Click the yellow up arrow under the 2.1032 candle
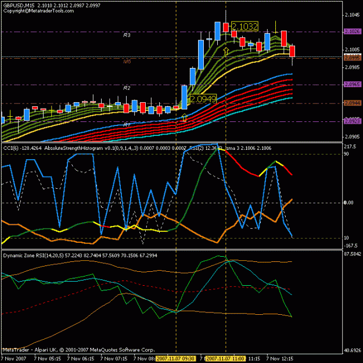Screen dimensions: 363x363 pyautogui.click(x=226, y=51)
